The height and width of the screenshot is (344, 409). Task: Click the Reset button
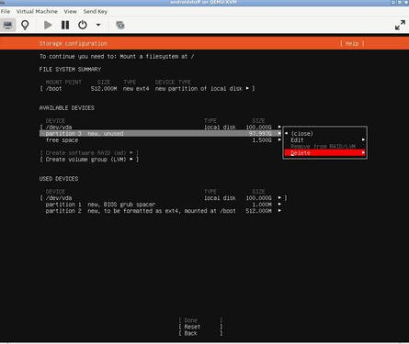click(x=200, y=327)
